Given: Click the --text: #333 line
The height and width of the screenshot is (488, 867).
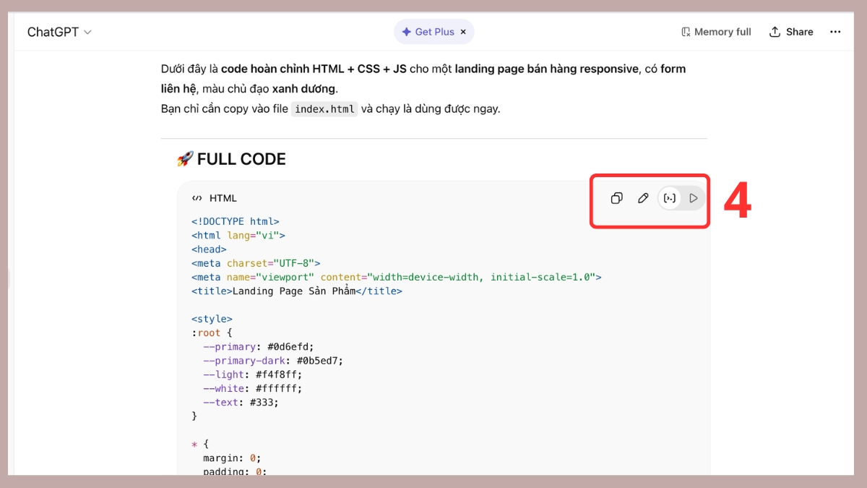Looking at the screenshot, I should (241, 402).
